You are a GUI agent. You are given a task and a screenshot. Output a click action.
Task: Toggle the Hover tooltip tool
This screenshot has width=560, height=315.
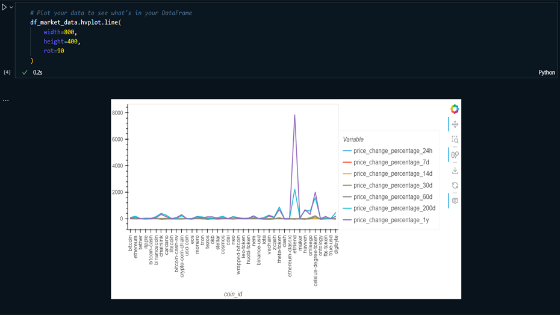[455, 201]
